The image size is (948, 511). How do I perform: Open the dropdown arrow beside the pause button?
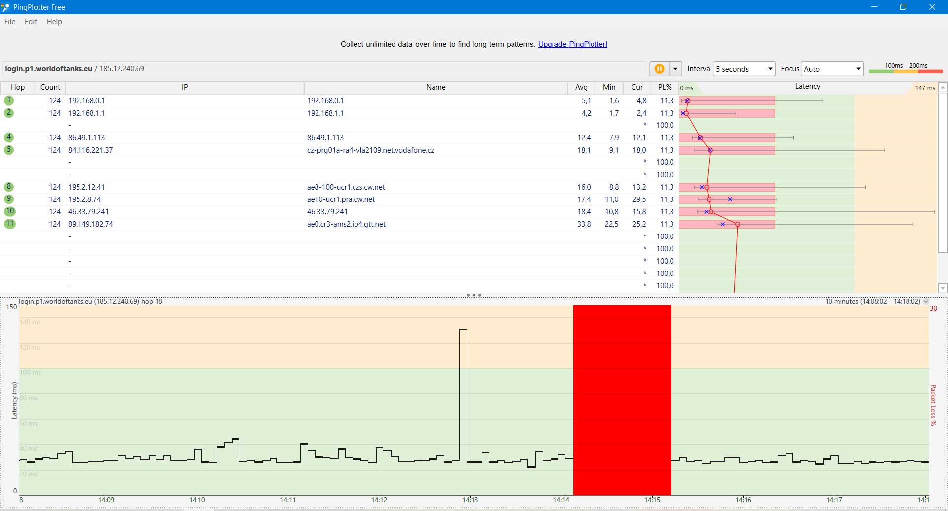pos(675,69)
